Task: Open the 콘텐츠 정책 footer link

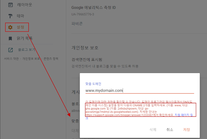Action: coord(51,59)
